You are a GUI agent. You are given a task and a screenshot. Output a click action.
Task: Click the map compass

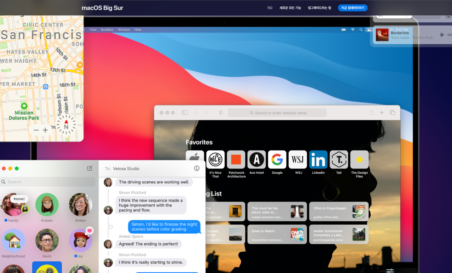pos(66,125)
